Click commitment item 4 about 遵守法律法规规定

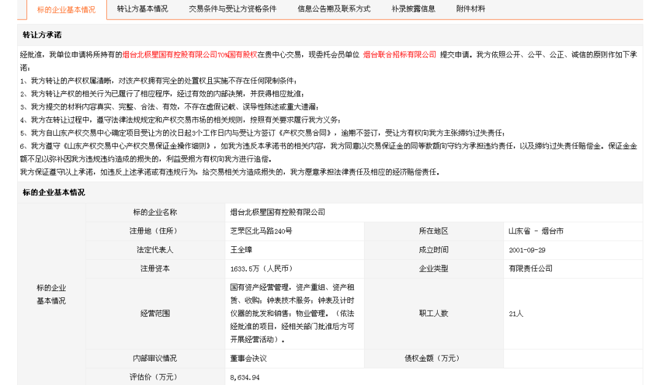click(x=180, y=120)
